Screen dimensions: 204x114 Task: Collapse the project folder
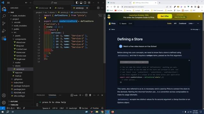pos(16,19)
